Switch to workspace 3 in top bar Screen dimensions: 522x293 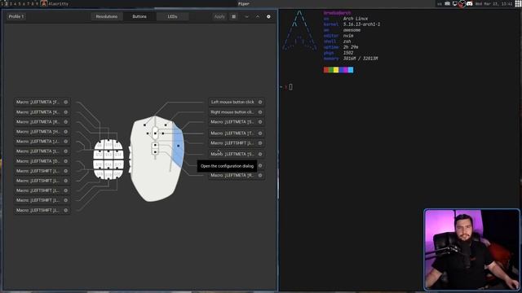[11, 3]
